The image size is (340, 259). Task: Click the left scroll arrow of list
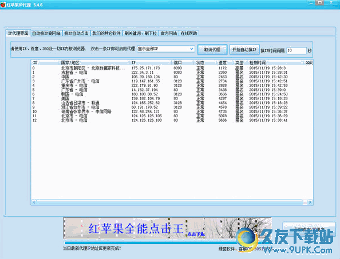click(x=34, y=202)
